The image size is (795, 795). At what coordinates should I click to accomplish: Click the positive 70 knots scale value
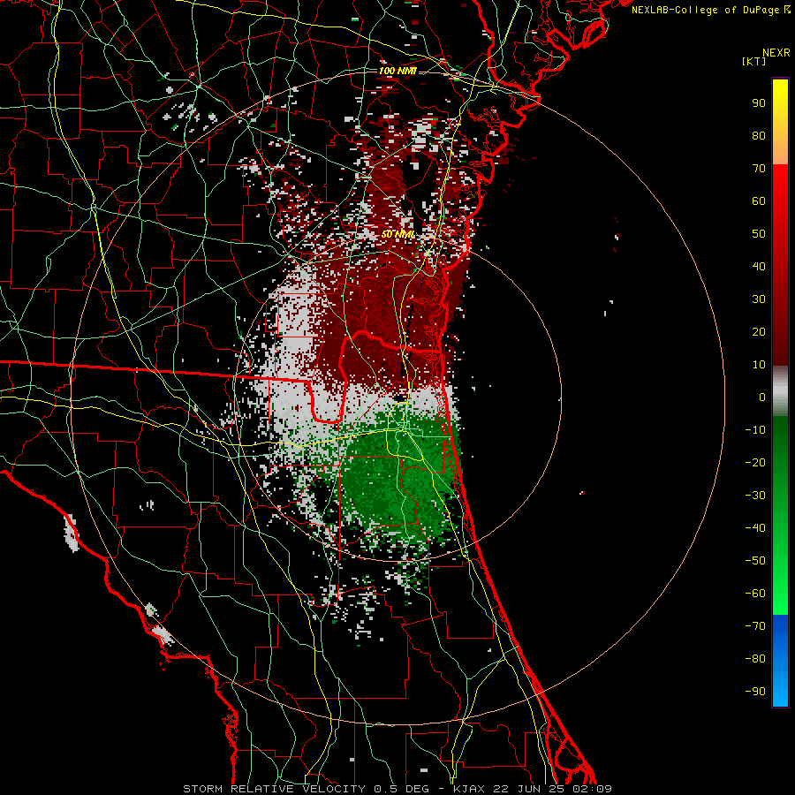pyautogui.click(x=759, y=169)
